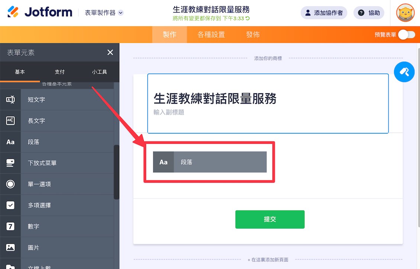Click the 數字 number icon
Image resolution: width=420 pixels, height=269 pixels.
coord(10,226)
